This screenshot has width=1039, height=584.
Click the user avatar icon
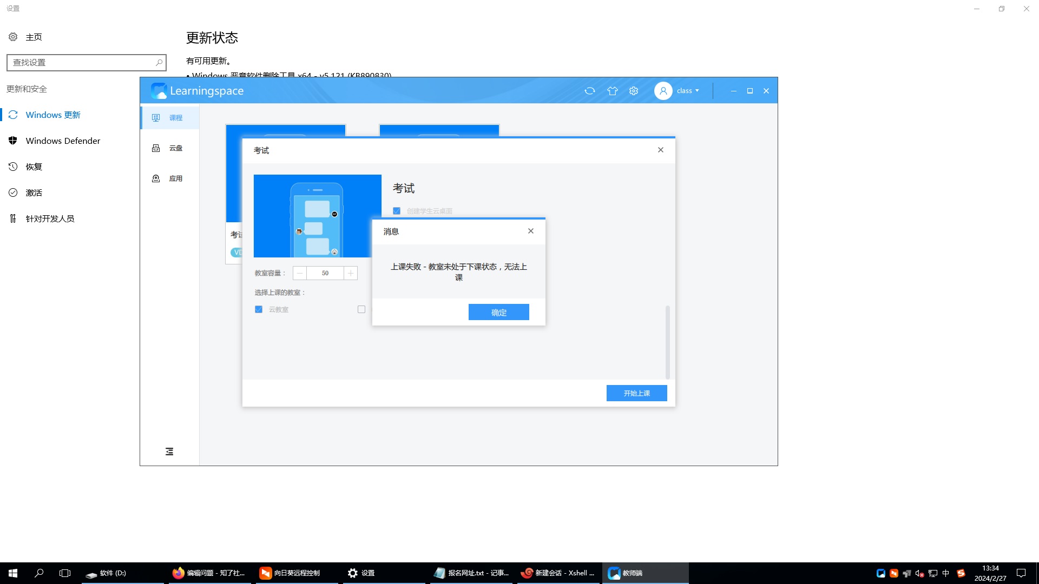pos(663,91)
